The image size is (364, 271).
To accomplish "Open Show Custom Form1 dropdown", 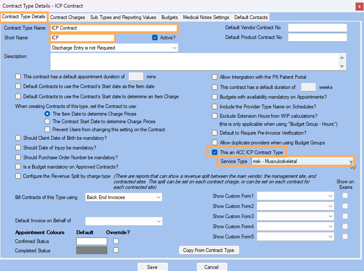I will (x=295, y=196).
